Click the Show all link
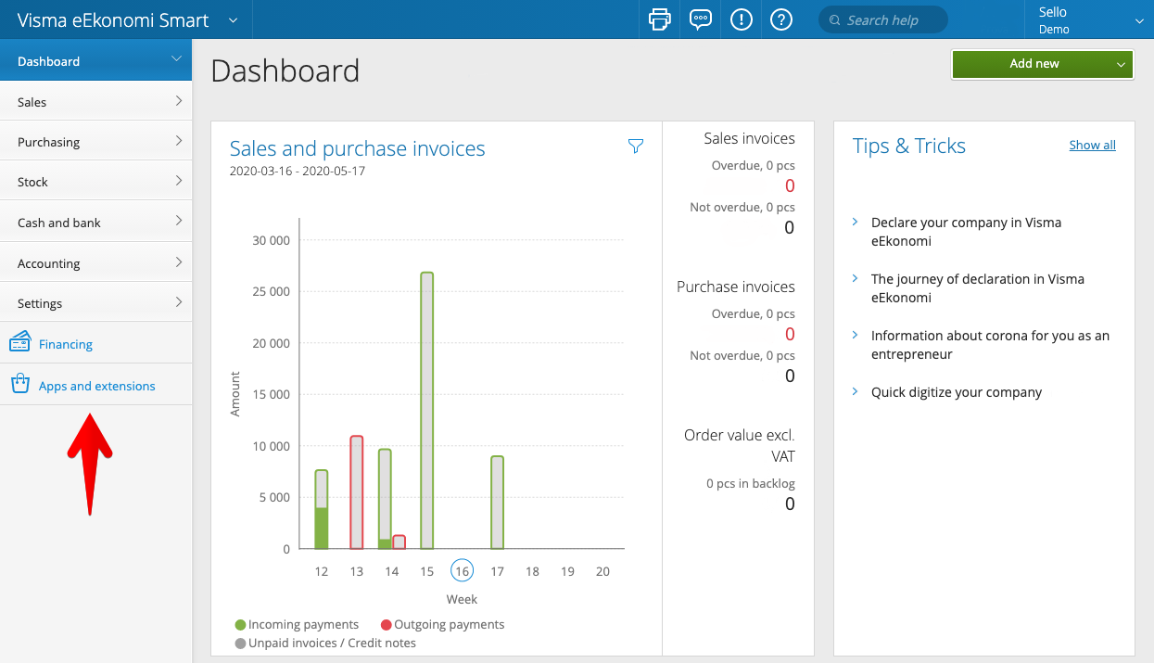This screenshot has height=663, width=1154. 1092,145
